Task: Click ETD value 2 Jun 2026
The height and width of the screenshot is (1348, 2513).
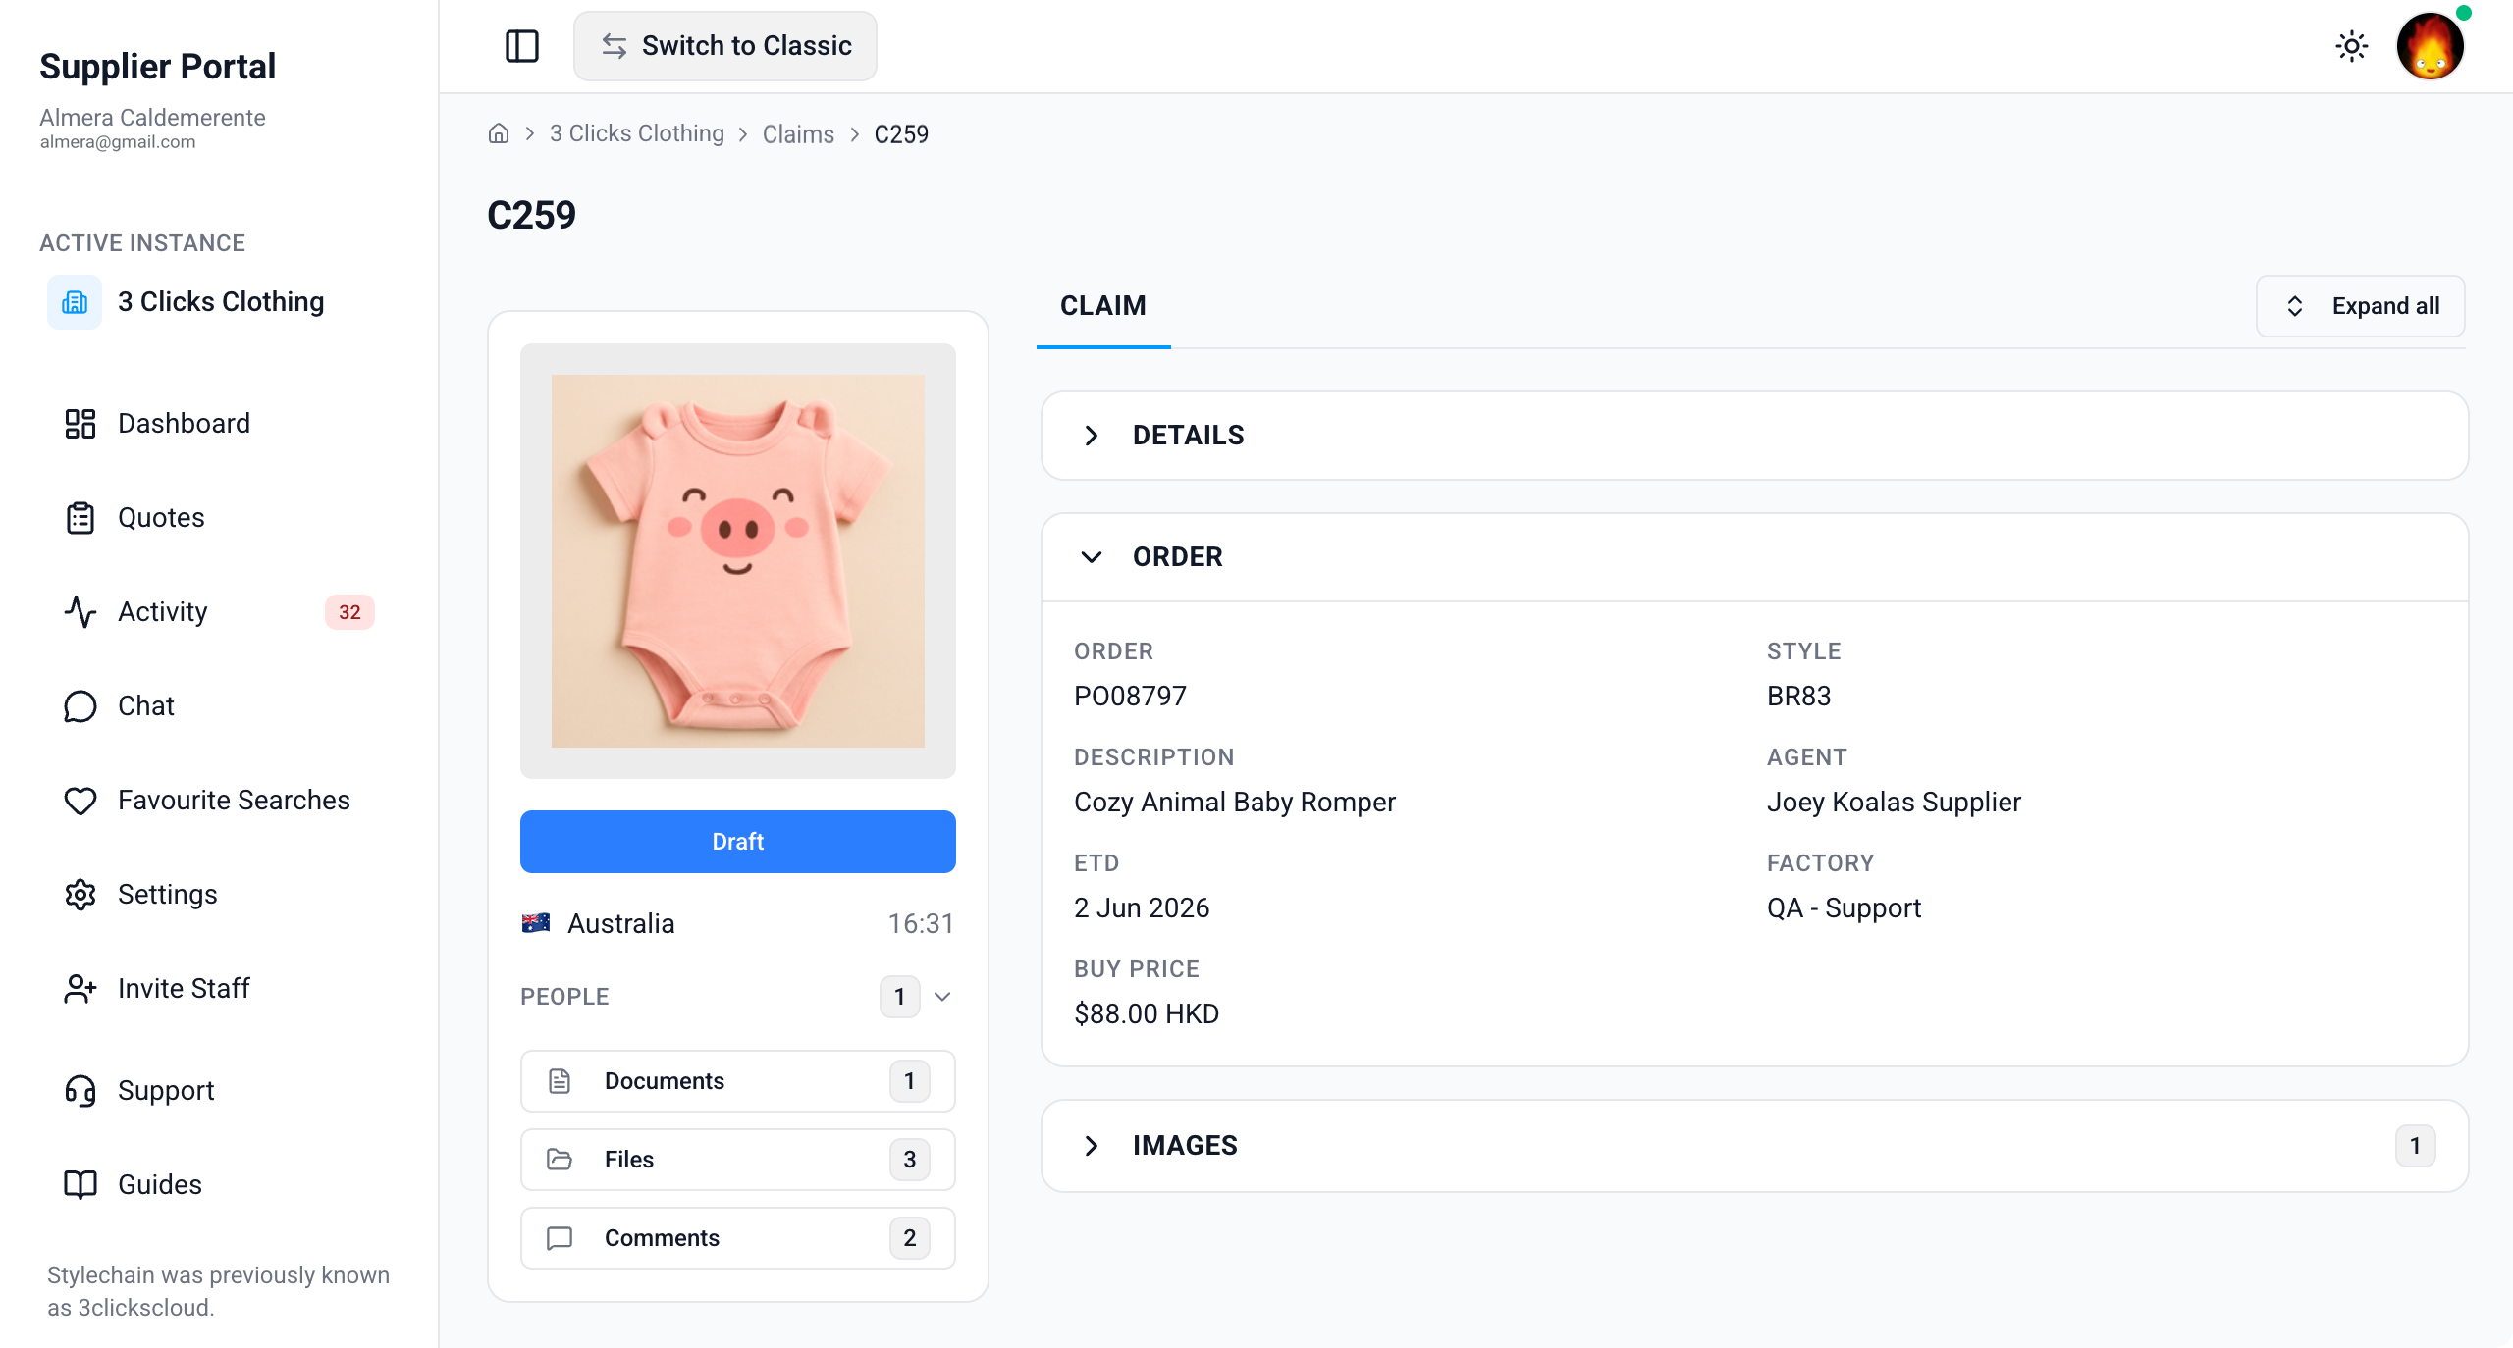Action: (x=1142, y=908)
